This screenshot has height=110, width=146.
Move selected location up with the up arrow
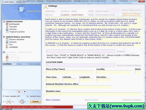point(19,92)
